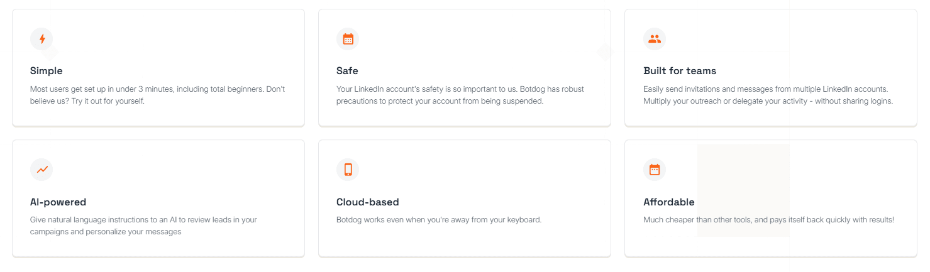Select the Cloud-based heading
This screenshot has width=930, height=272.
click(368, 202)
